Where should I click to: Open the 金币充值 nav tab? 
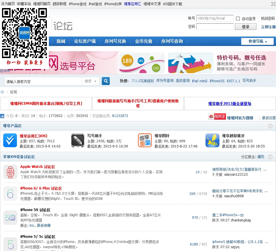tap(143, 41)
